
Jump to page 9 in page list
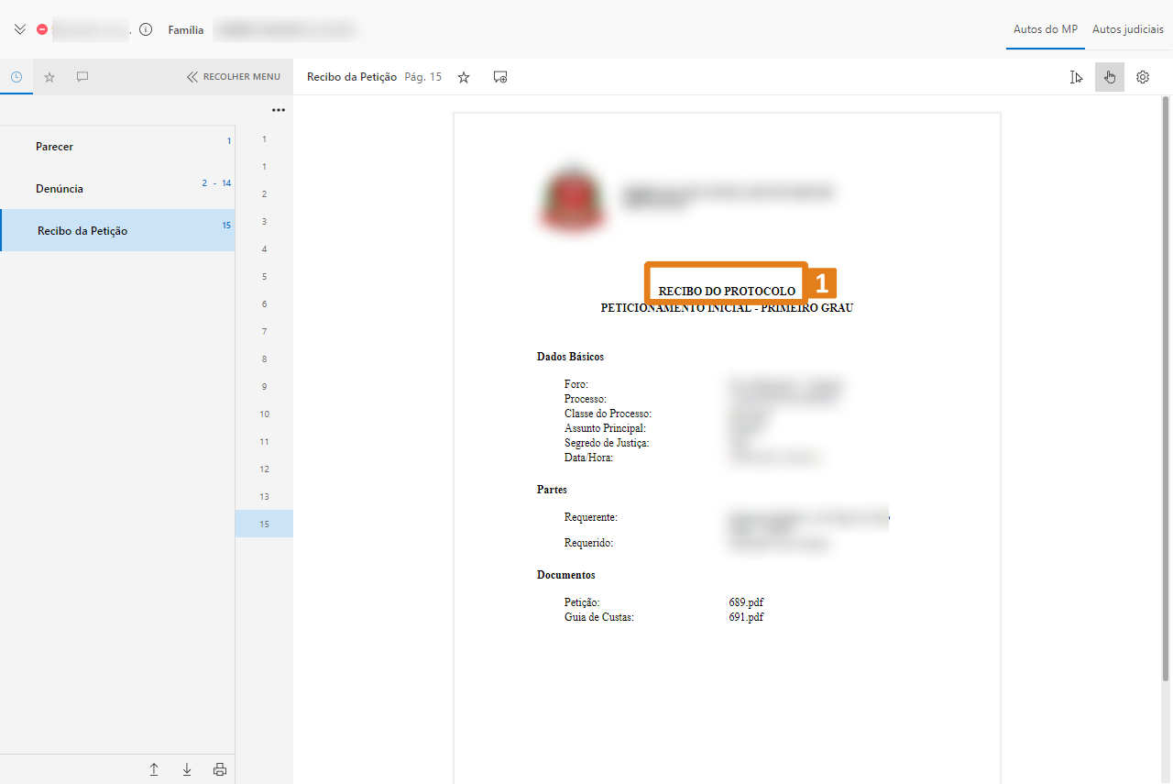tap(264, 387)
